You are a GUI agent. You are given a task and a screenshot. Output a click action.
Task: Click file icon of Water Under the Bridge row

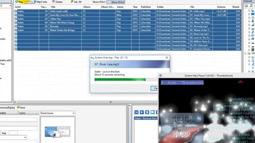pyautogui.click(x=16, y=30)
